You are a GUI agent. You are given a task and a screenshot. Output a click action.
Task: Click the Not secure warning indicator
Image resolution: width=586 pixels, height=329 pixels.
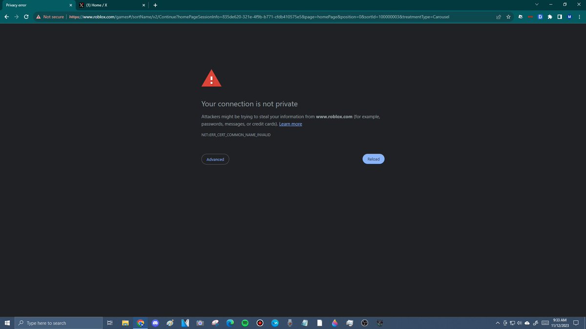pyautogui.click(x=50, y=17)
